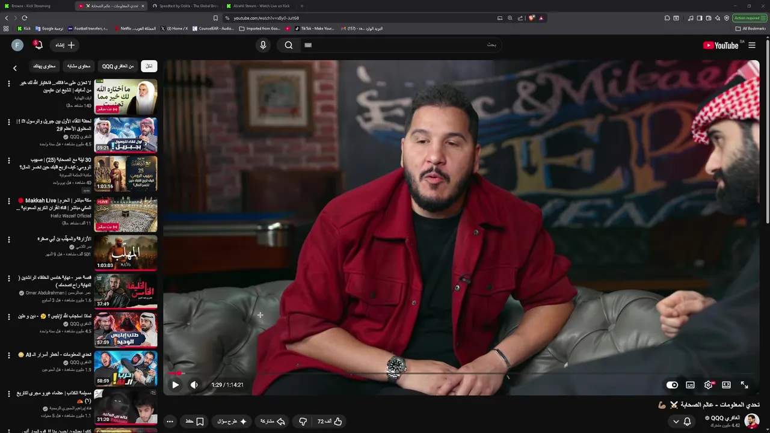This screenshot has width=770, height=433.
Task: Open options for the 'الأزارقة والمهلب' video
Action: [8, 239]
